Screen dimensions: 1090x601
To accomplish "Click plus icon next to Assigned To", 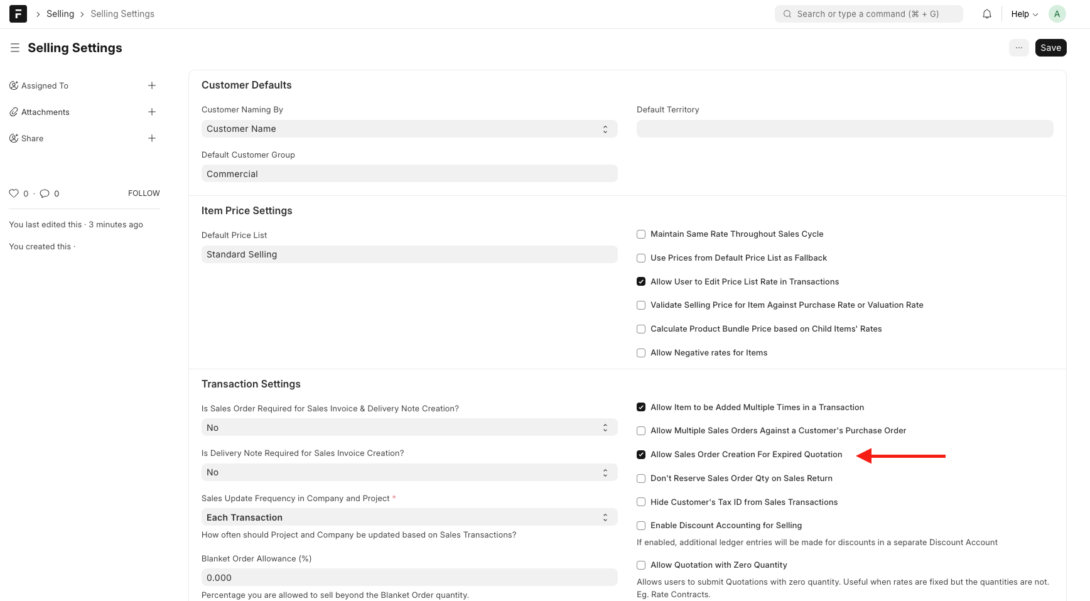I will (x=151, y=85).
